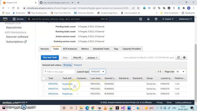Image resolution: width=197 pixels, height=111 pixels.
Task: Open VLC media player from the taskbar
Action: point(105,108)
